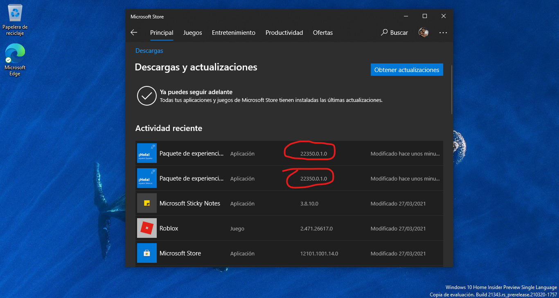
Task: Select the Microsoft Store row name text
Action: (180, 253)
